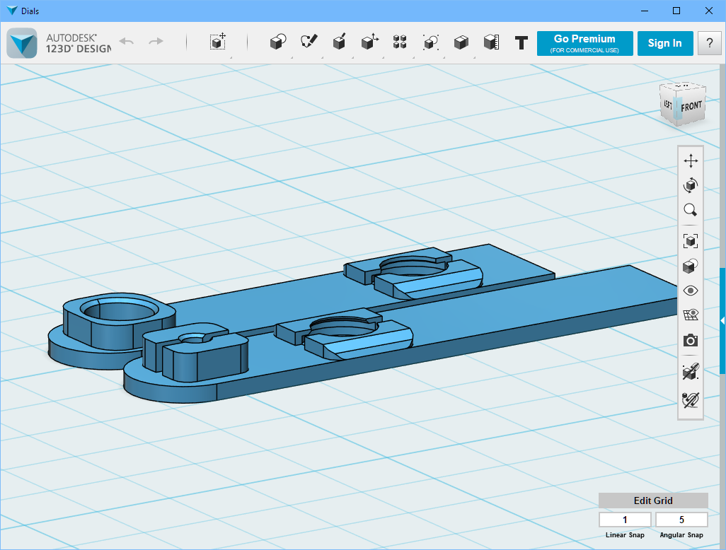Open the Linear Snap value dropdown
This screenshot has height=550, width=726.
coord(625,520)
